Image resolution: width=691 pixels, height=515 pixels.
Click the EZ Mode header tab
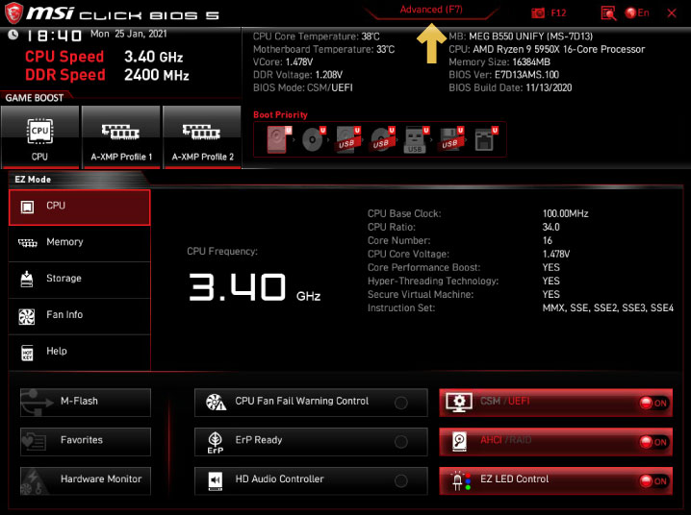click(x=33, y=180)
